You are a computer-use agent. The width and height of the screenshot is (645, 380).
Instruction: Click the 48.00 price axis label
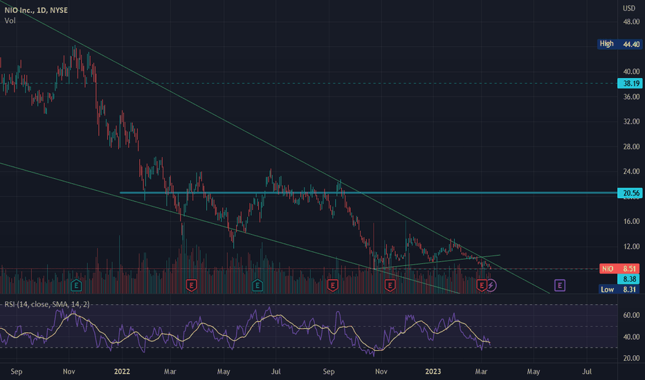click(631, 22)
